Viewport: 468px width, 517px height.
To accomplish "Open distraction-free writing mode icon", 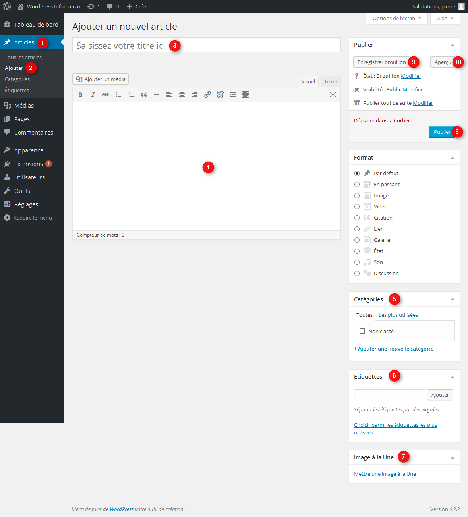I will click(333, 95).
